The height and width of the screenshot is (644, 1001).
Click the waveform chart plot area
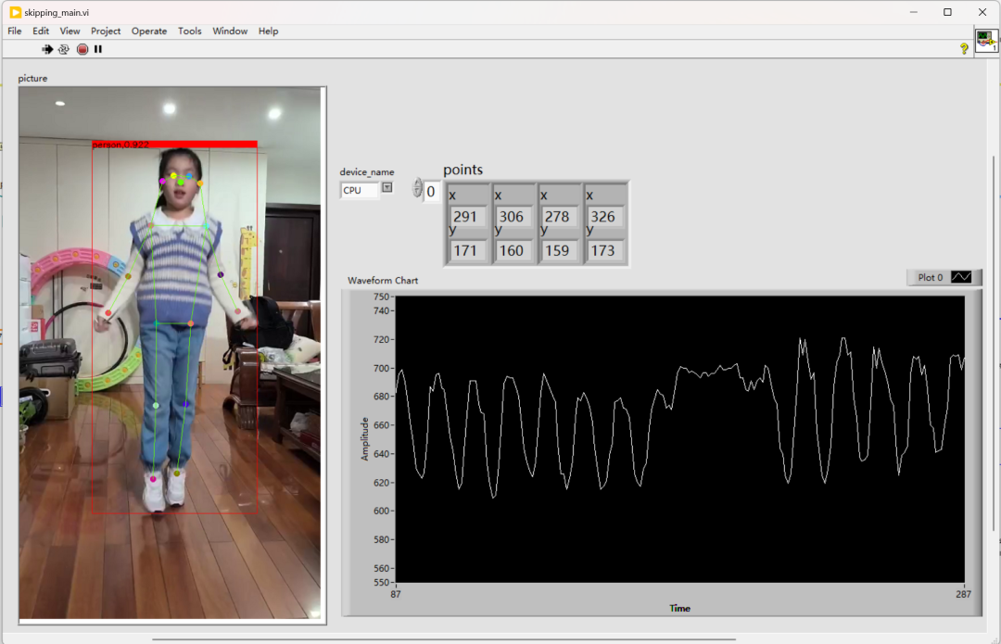coord(680,439)
